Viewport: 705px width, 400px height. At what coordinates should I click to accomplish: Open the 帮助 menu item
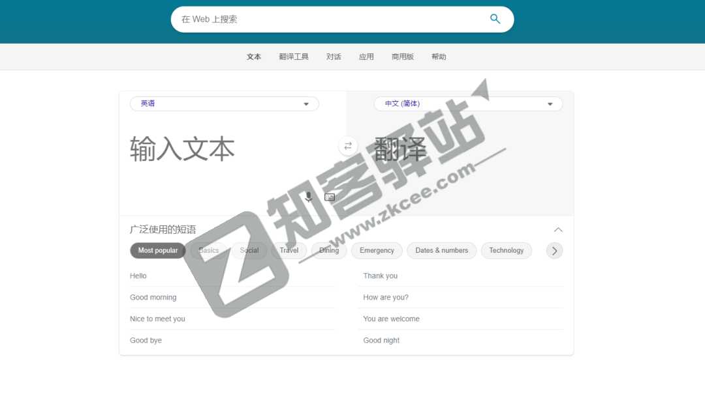439,57
